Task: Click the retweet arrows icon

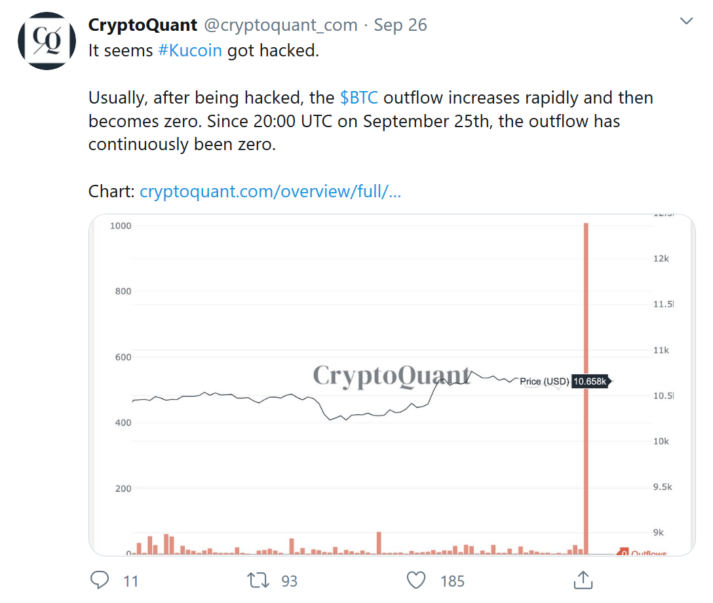Action: coord(258,580)
